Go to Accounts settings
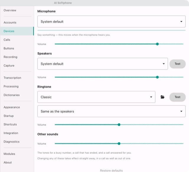The width and height of the screenshot is (189, 172). (17, 22)
